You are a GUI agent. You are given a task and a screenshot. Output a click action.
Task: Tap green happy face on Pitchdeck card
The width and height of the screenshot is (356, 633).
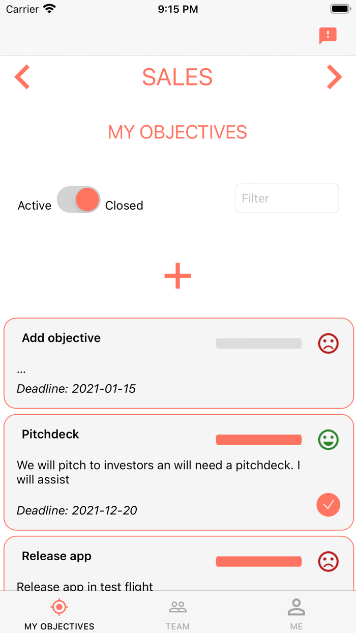tap(328, 440)
